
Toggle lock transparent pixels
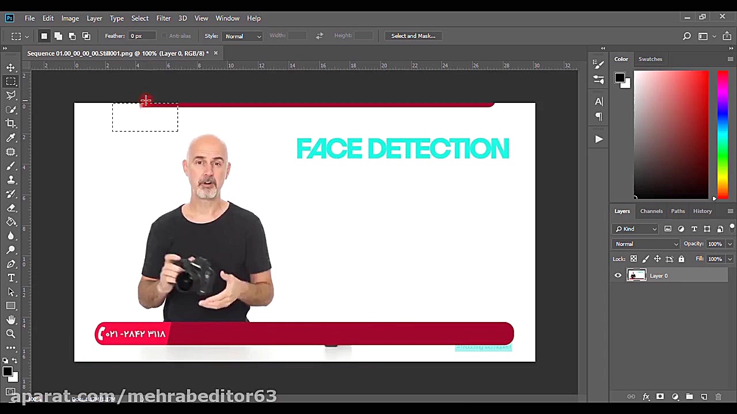tap(633, 259)
